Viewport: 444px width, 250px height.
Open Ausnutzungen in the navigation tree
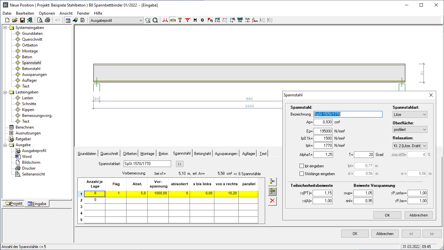coord(28,133)
